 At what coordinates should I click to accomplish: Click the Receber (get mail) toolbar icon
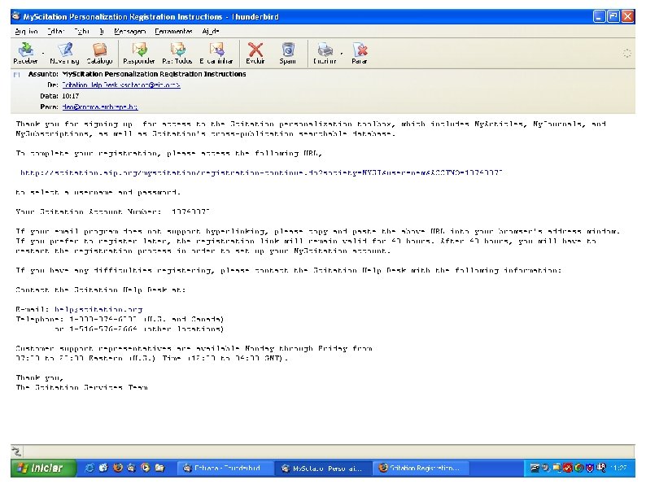coord(25,54)
